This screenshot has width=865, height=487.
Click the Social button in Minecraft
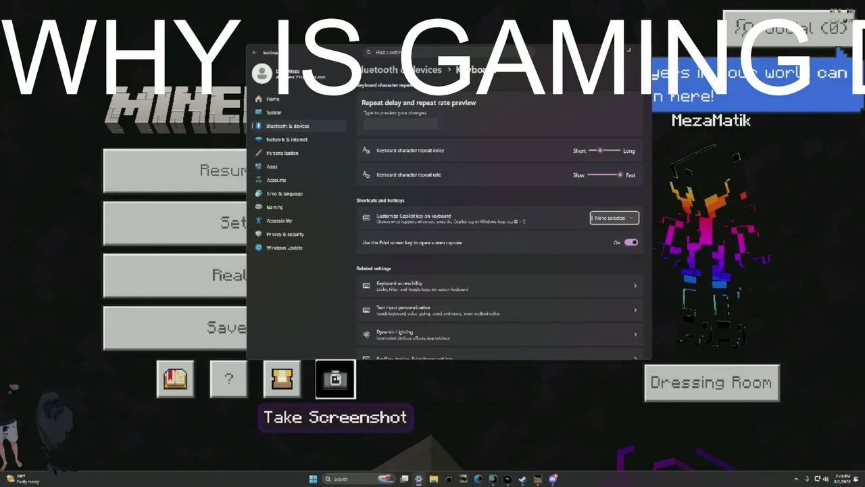coord(791,28)
